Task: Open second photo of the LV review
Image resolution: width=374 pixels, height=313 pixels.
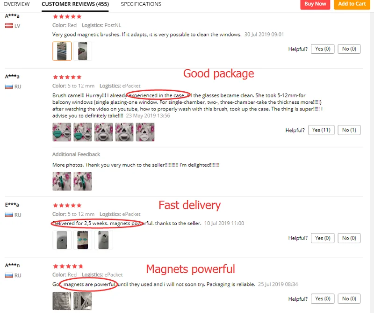Action: point(83,51)
